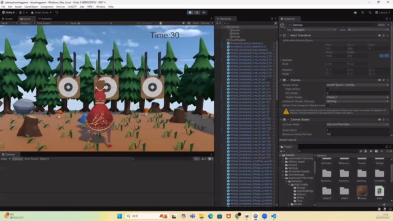The image size is (393, 221).
Task: Open the Canvas Scaler more options menu
Action: [387, 120]
